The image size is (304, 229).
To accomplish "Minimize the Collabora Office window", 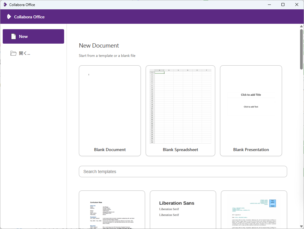I will (269, 5).
